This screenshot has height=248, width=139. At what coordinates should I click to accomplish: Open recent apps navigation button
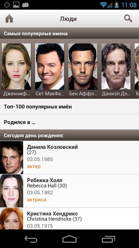(109, 239)
